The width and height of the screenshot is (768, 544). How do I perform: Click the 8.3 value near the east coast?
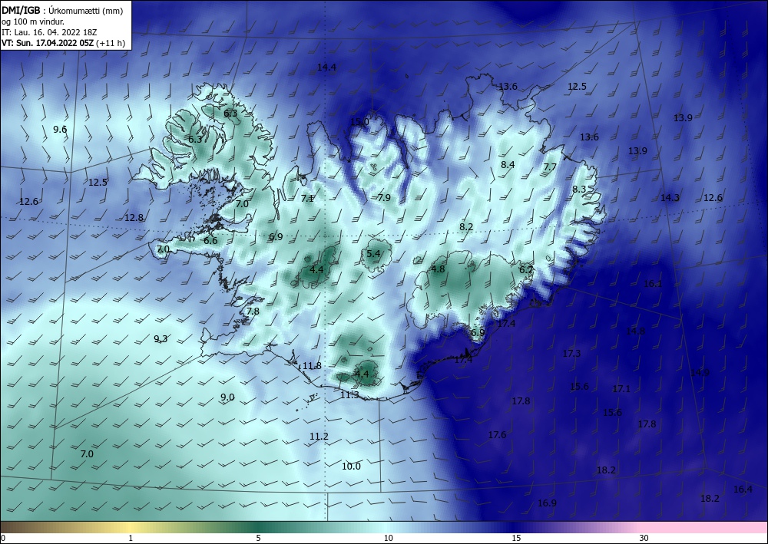579,189
